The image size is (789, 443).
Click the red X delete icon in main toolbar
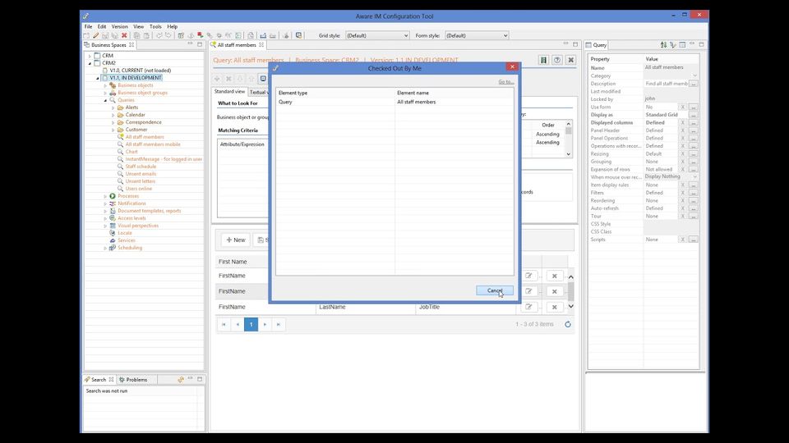pos(124,35)
